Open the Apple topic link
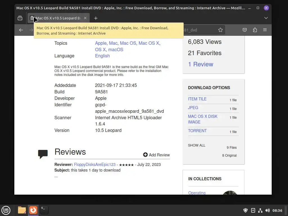Screen dimensions: 288x216 click(x=101, y=43)
